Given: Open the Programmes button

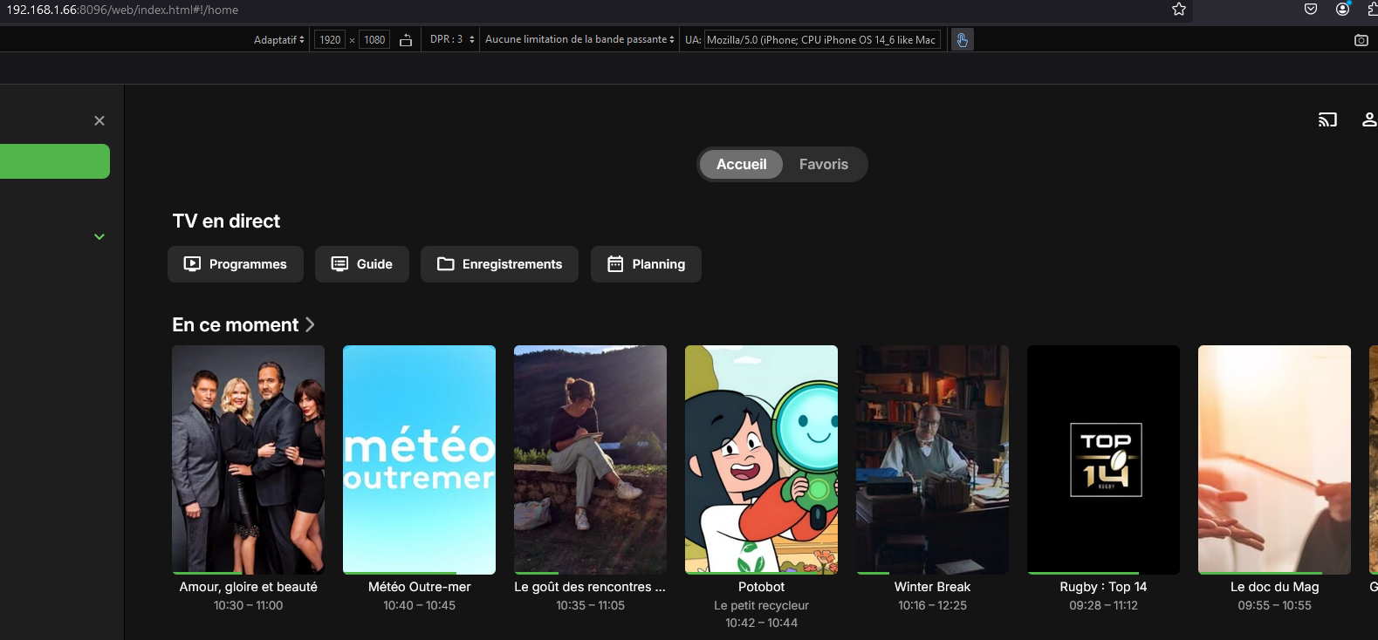Looking at the screenshot, I should (x=236, y=264).
